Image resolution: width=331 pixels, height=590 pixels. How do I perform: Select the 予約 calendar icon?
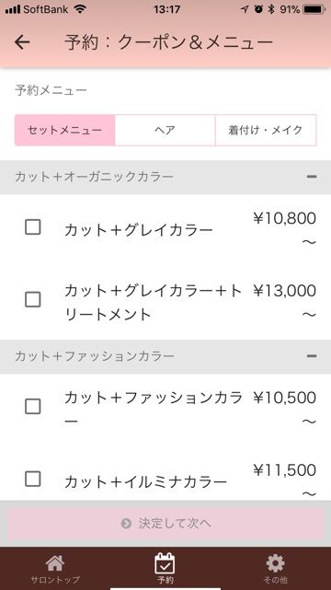165,563
